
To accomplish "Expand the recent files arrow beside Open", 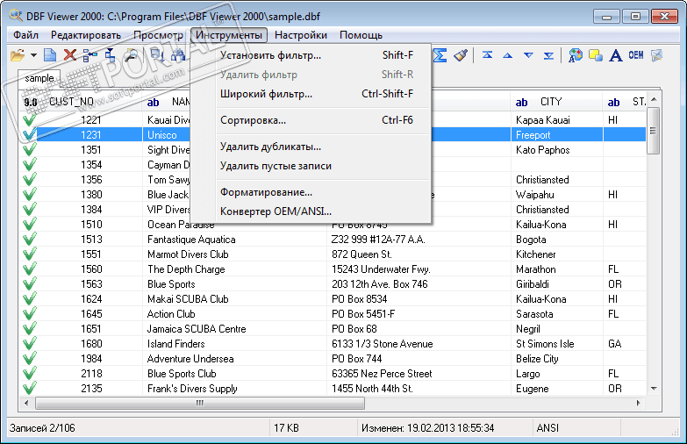I will 33,55.
